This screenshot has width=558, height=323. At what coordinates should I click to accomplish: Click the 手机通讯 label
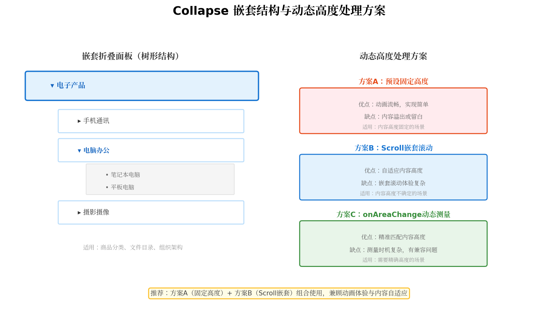pyautogui.click(x=96, y=121)
